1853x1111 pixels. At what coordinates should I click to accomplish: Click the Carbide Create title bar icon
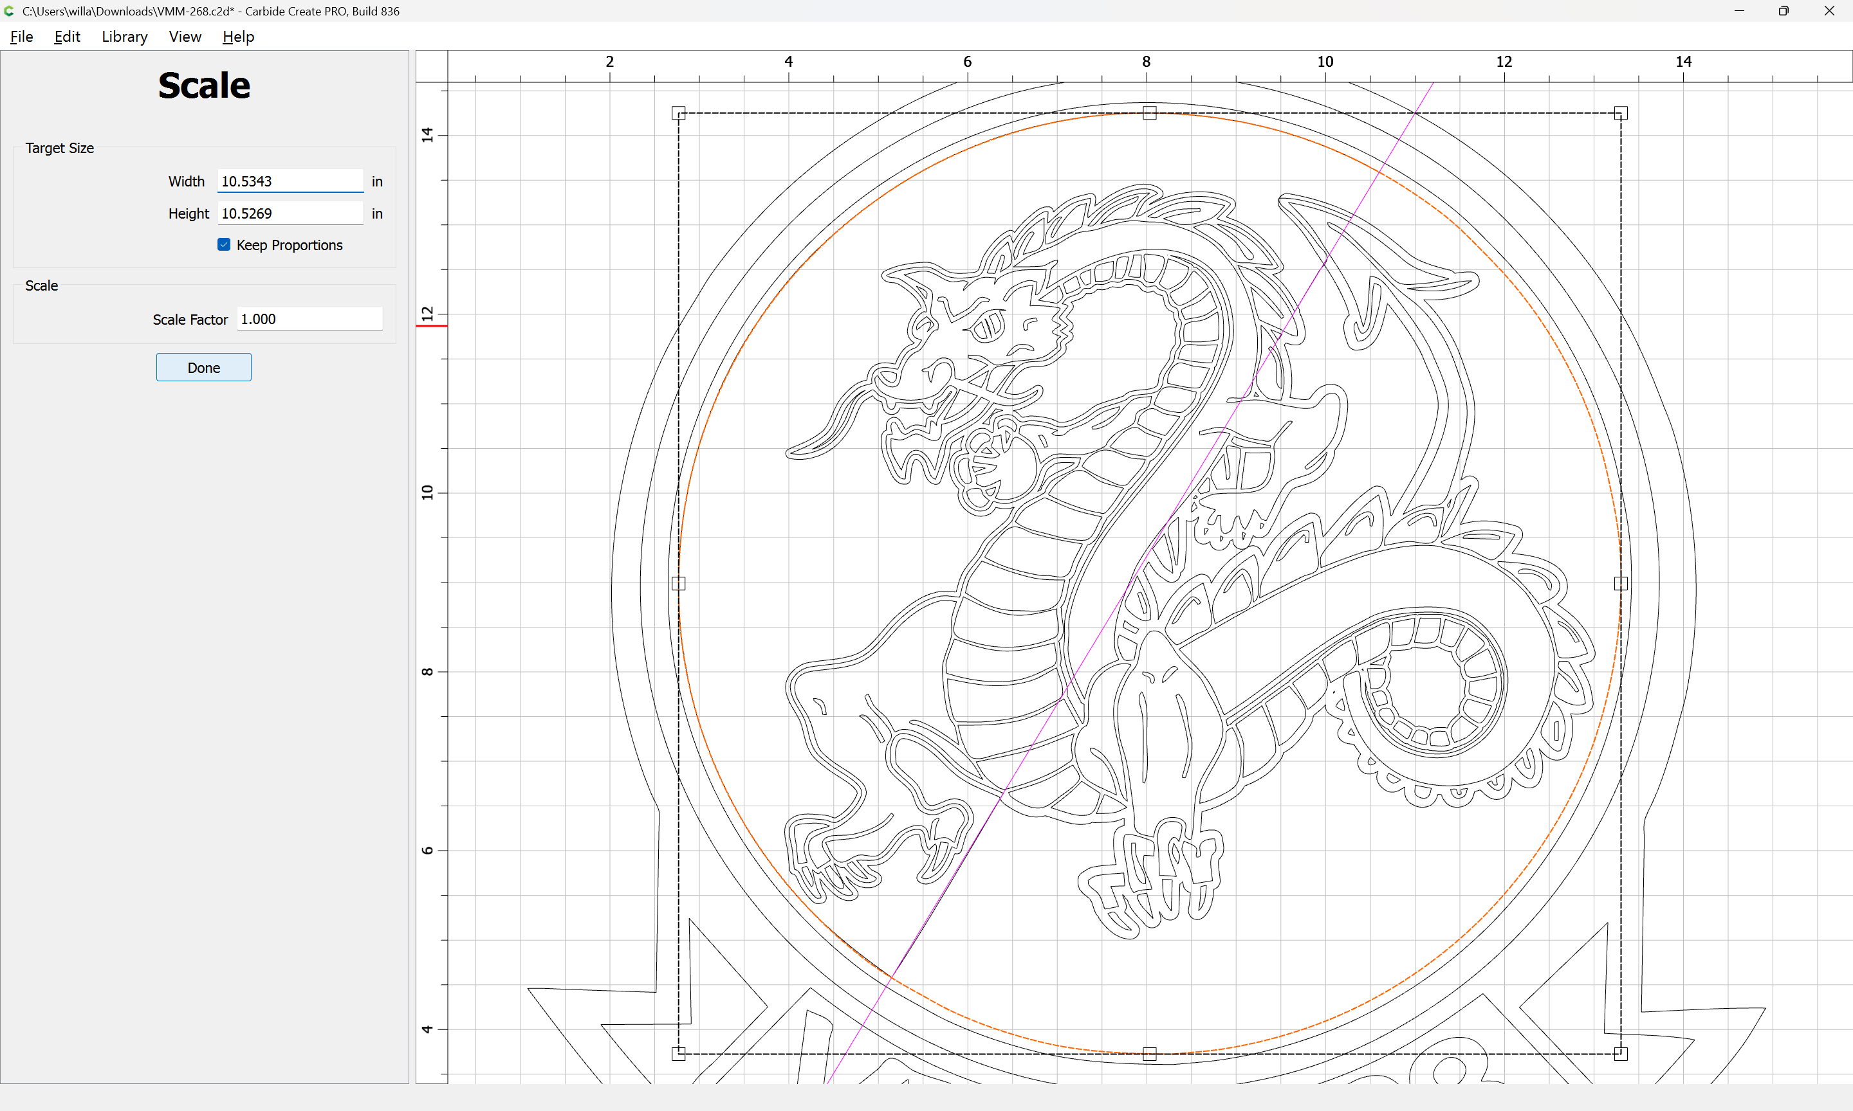[x=9, y=10]
